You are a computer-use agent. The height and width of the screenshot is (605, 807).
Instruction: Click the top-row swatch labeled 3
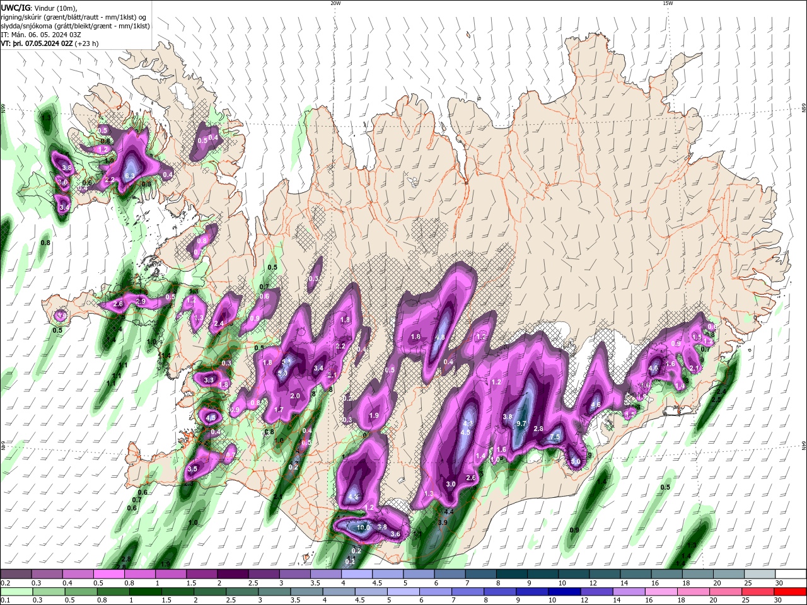tap(295, 574)
